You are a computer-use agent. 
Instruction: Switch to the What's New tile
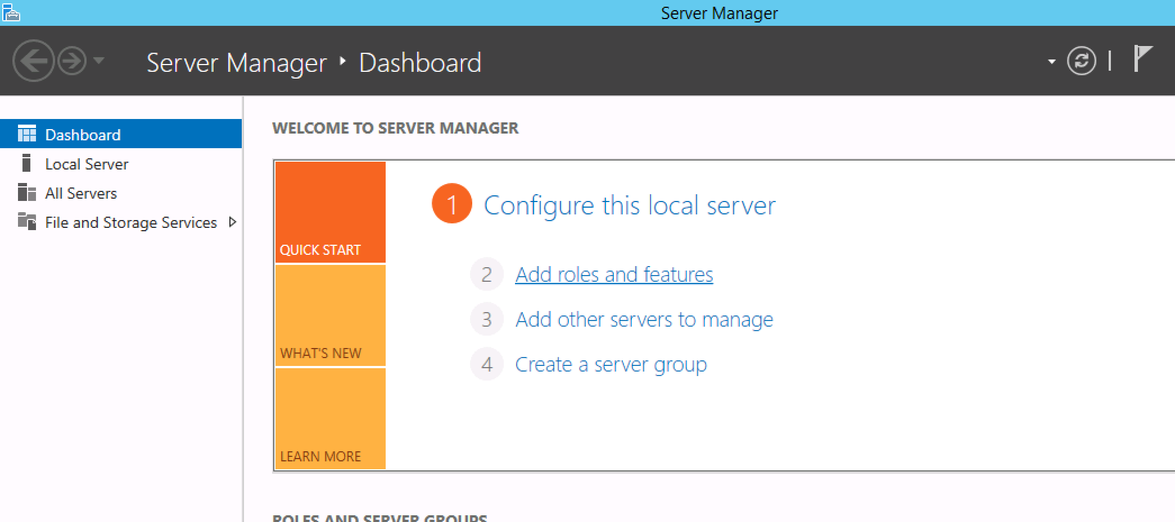tap(330, 315)
